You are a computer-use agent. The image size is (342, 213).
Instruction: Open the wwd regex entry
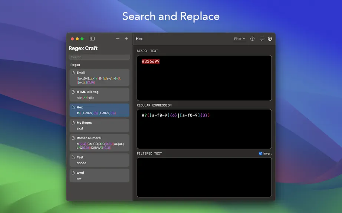(x=99, y=175)
